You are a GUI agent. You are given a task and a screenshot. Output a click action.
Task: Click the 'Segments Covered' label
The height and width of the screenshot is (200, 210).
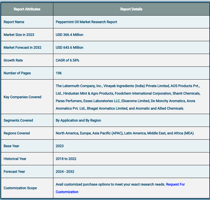18,120
